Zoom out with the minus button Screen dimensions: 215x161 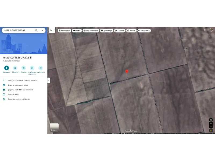click(x=211, y=127)
